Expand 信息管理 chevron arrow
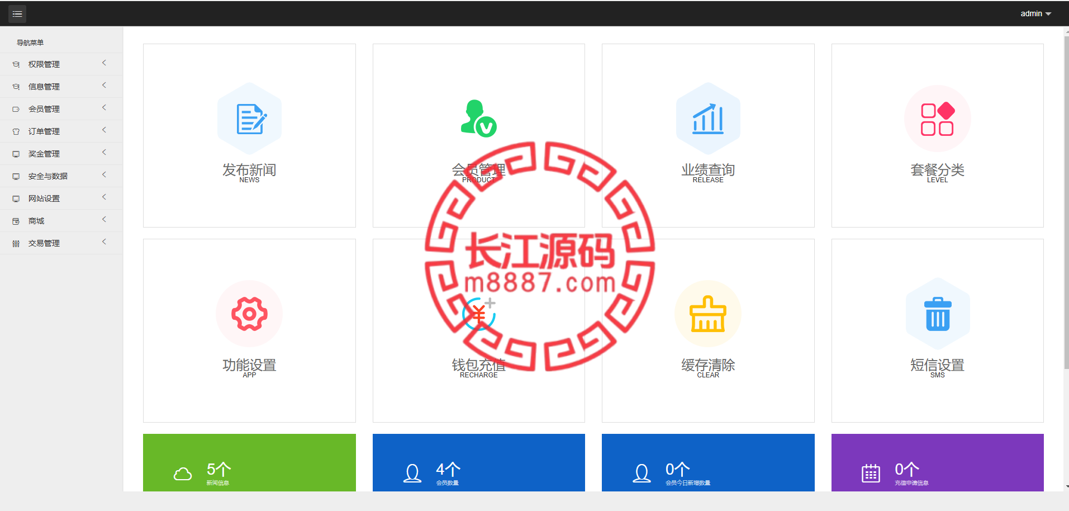 104,86
